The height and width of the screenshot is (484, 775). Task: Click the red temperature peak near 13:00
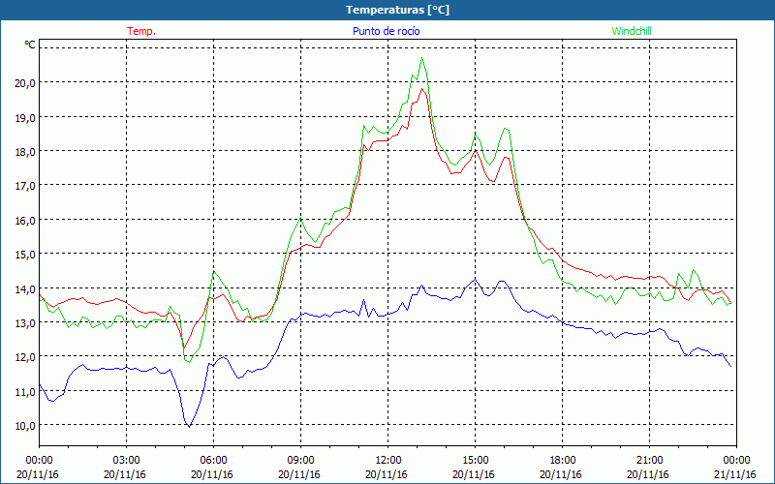[x=422, y=88]
